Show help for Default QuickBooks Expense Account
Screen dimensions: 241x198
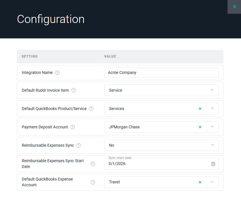(93, 182)
